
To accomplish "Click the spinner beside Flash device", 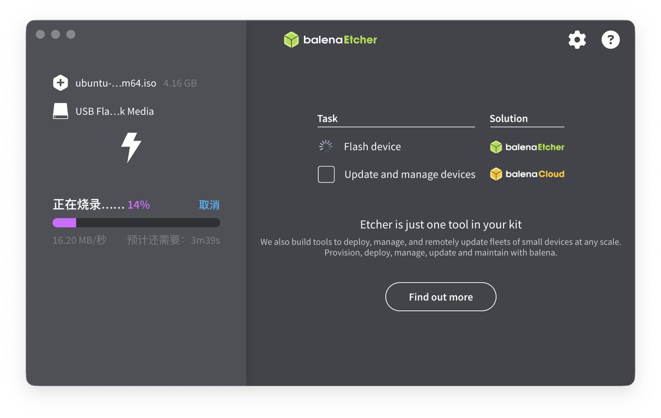I will click(326, 147).
